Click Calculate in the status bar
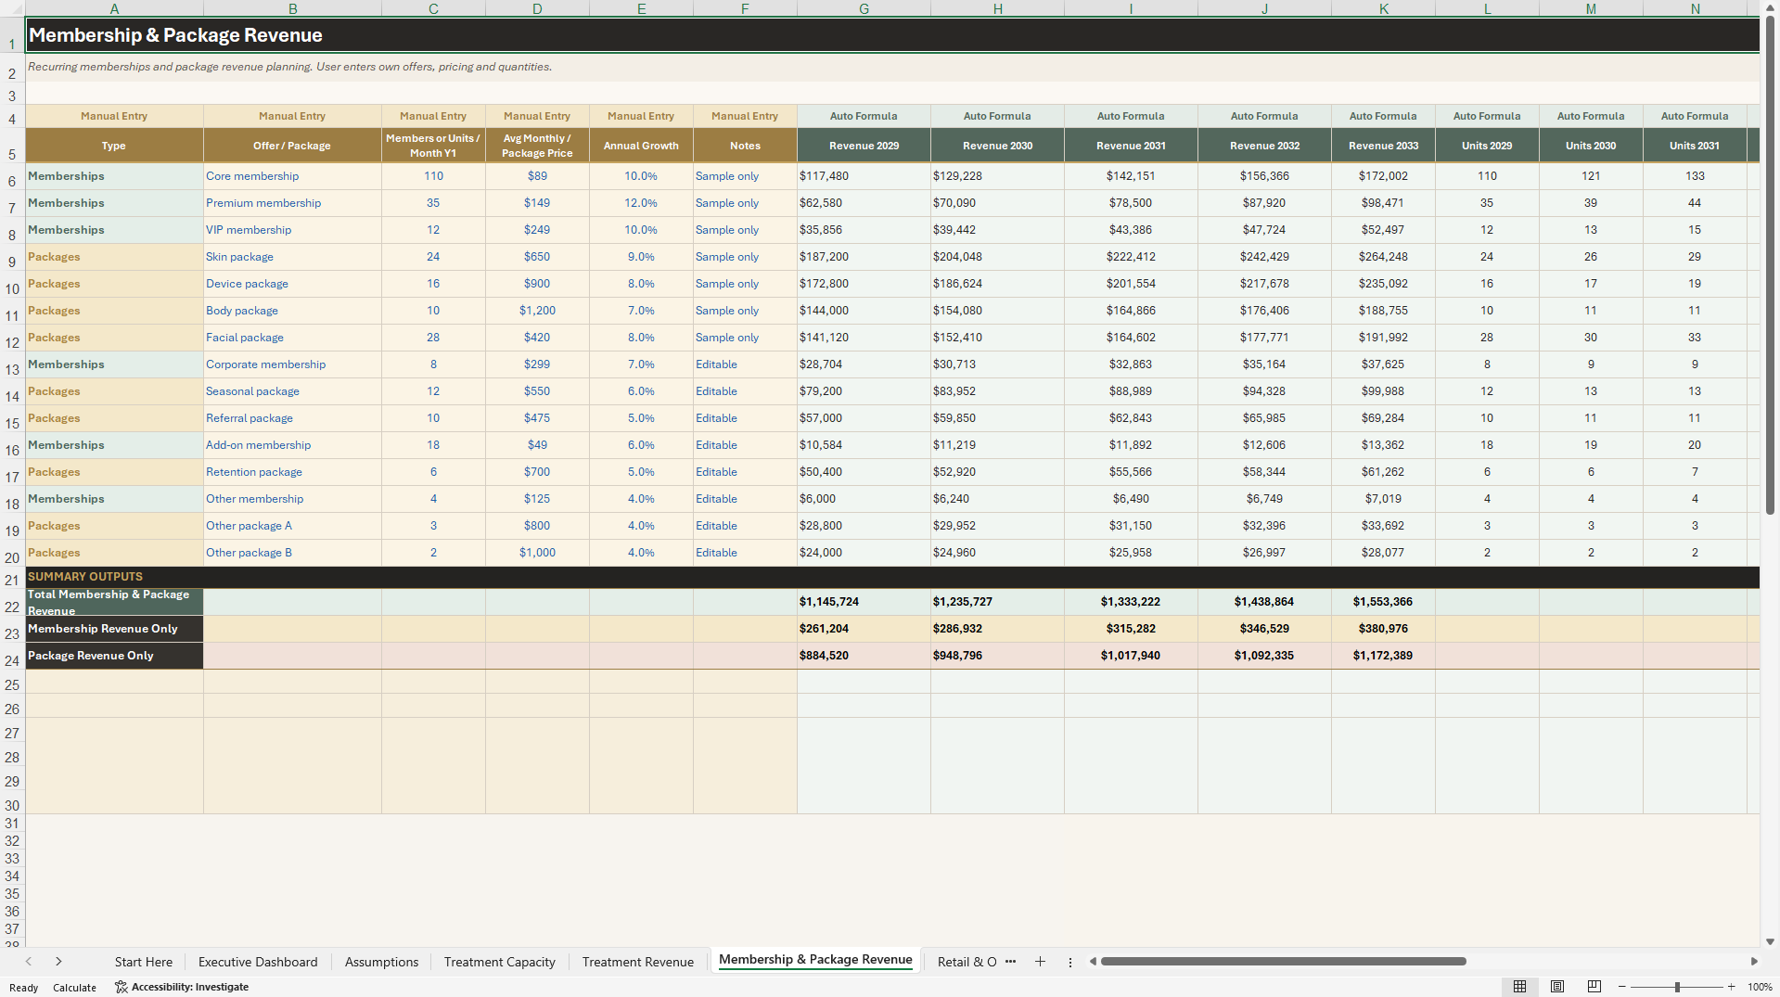This screenshot has height=997, width=1780. pos(74,988)
